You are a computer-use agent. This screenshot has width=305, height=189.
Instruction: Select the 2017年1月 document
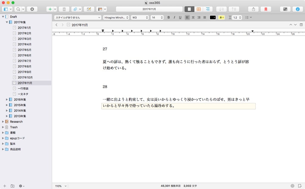[x=24, y=28]
